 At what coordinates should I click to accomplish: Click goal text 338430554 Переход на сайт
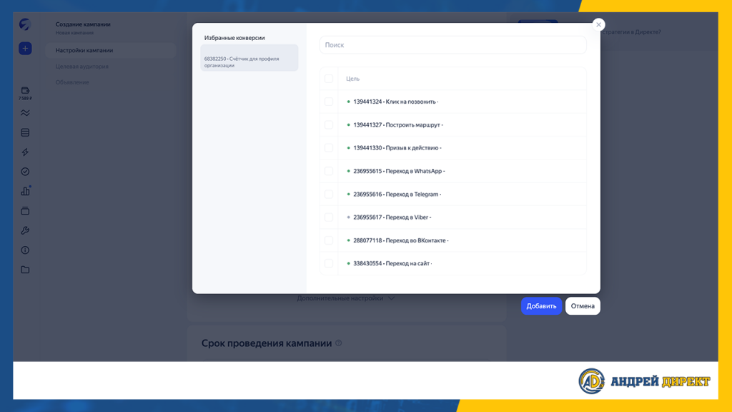pos(392,263)
